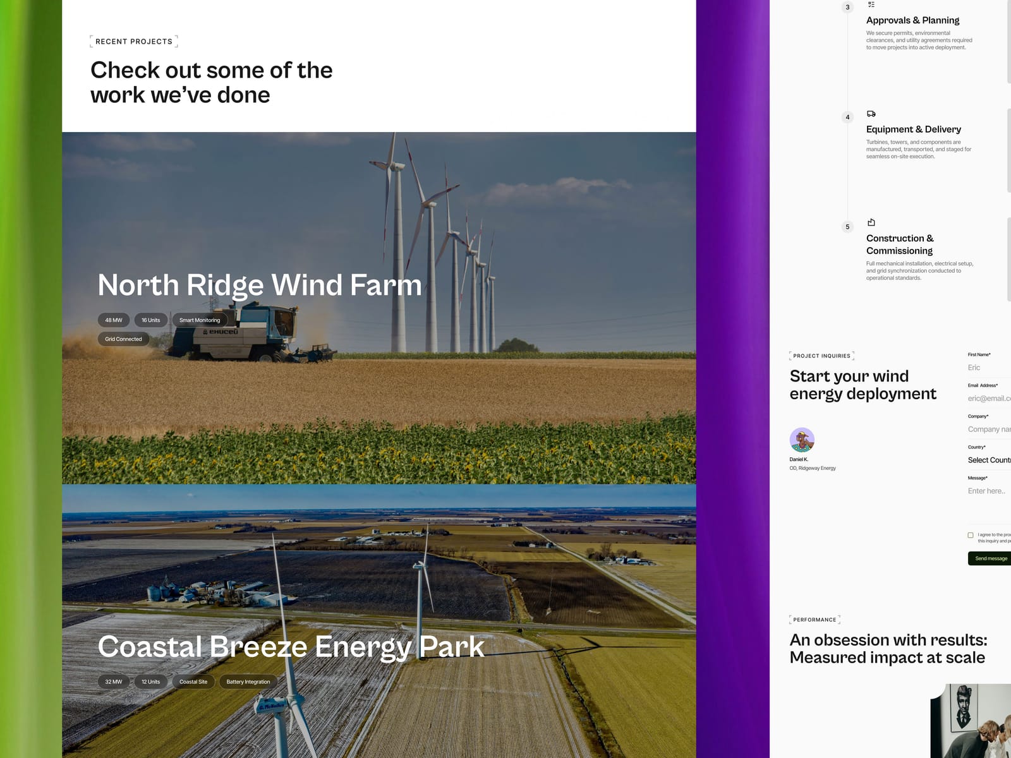
Task: Click the construction icon above Construction & Commissioning
Action: pos(871,222)
